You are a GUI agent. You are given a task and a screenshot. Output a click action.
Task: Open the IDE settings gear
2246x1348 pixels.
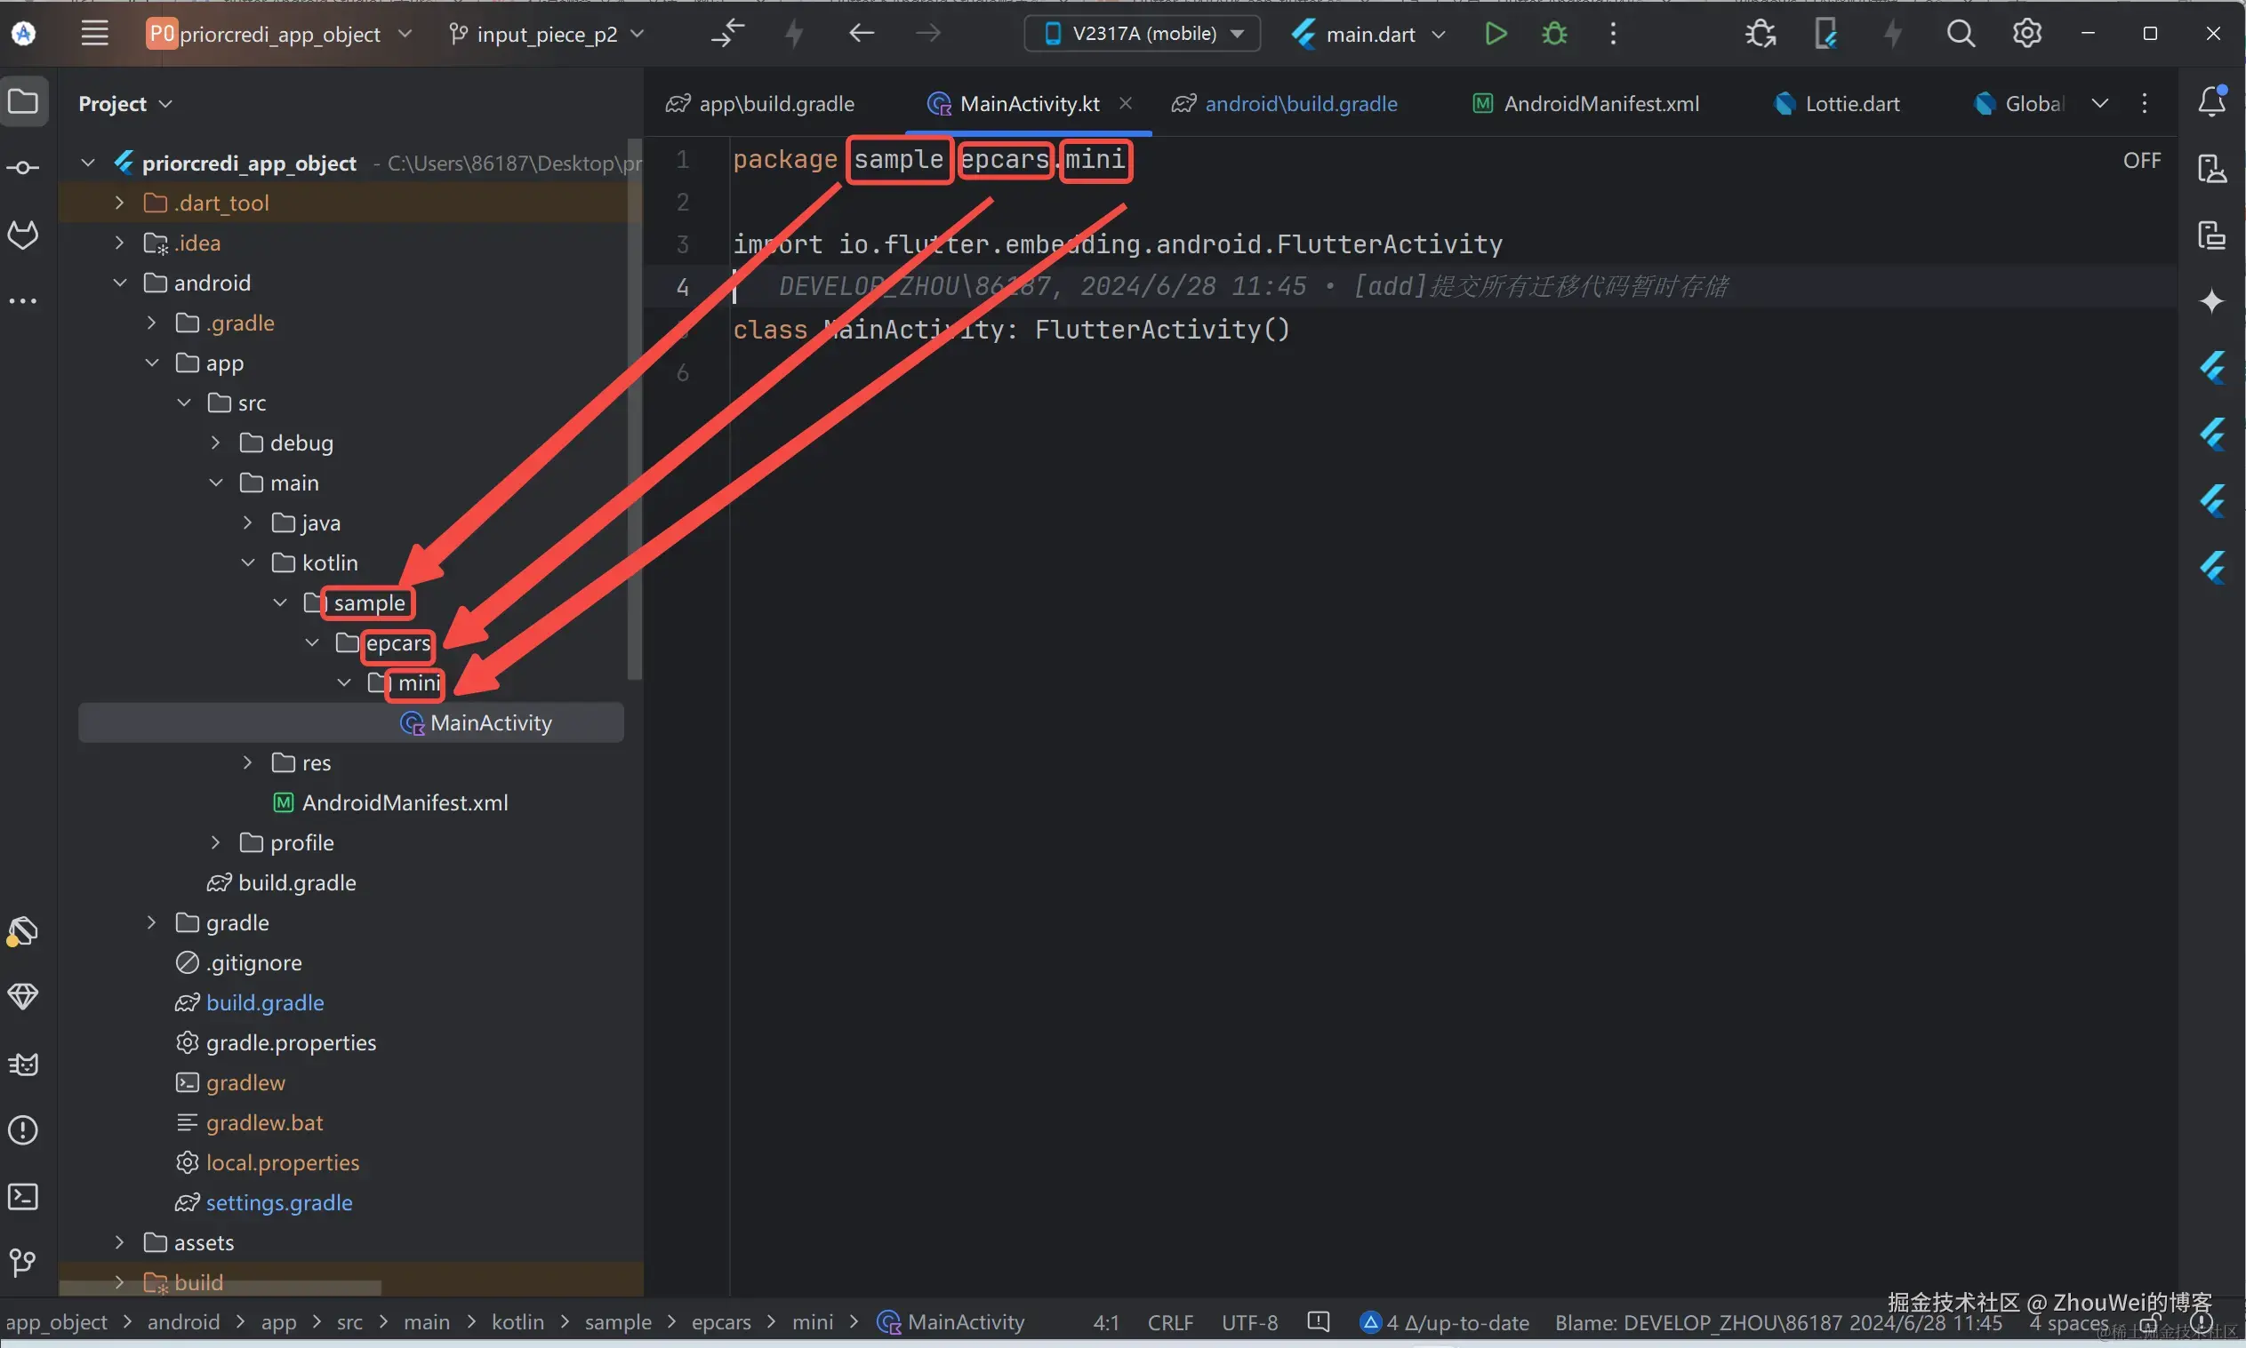click(2027, 35)
